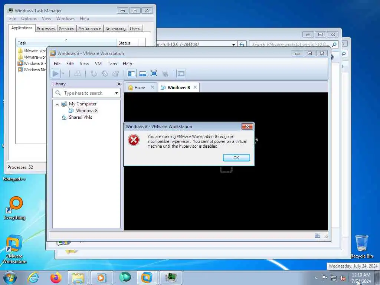Image resolution: width=380 pixels, height=285 pixels.
Task: Click the Full Screen mode toolbar icon
Action: pyautogui.click(x=154, y=73)
